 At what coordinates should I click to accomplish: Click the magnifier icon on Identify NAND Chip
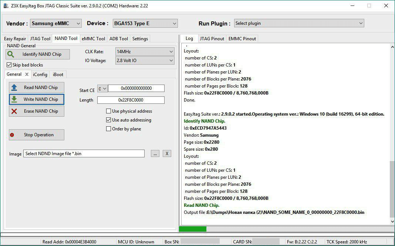(x=11, y=54)
